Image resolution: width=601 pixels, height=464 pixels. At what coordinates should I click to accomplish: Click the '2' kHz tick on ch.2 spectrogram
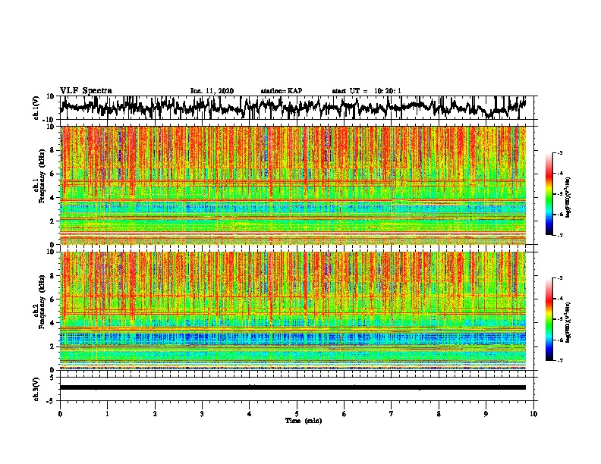[x=53, y=346]
